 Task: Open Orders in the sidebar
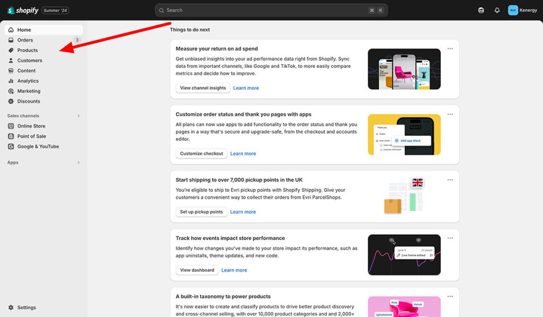point(25,40)
